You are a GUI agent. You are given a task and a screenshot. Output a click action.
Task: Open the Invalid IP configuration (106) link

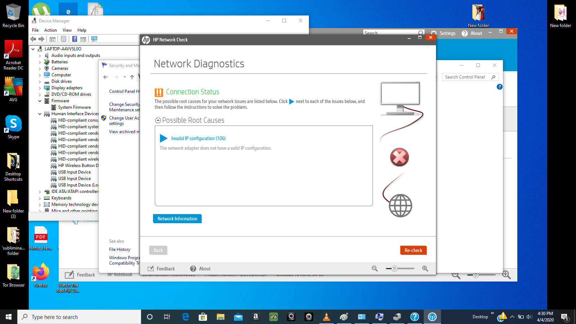click(x=198, y=139)
